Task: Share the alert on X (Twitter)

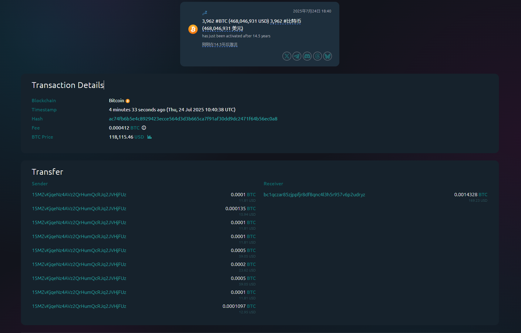Action: click(287, 56)
